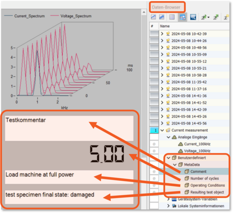Toggle selection box for Voltage_100kHz row
Screen dimensions: 233x213
coord(154,151)
